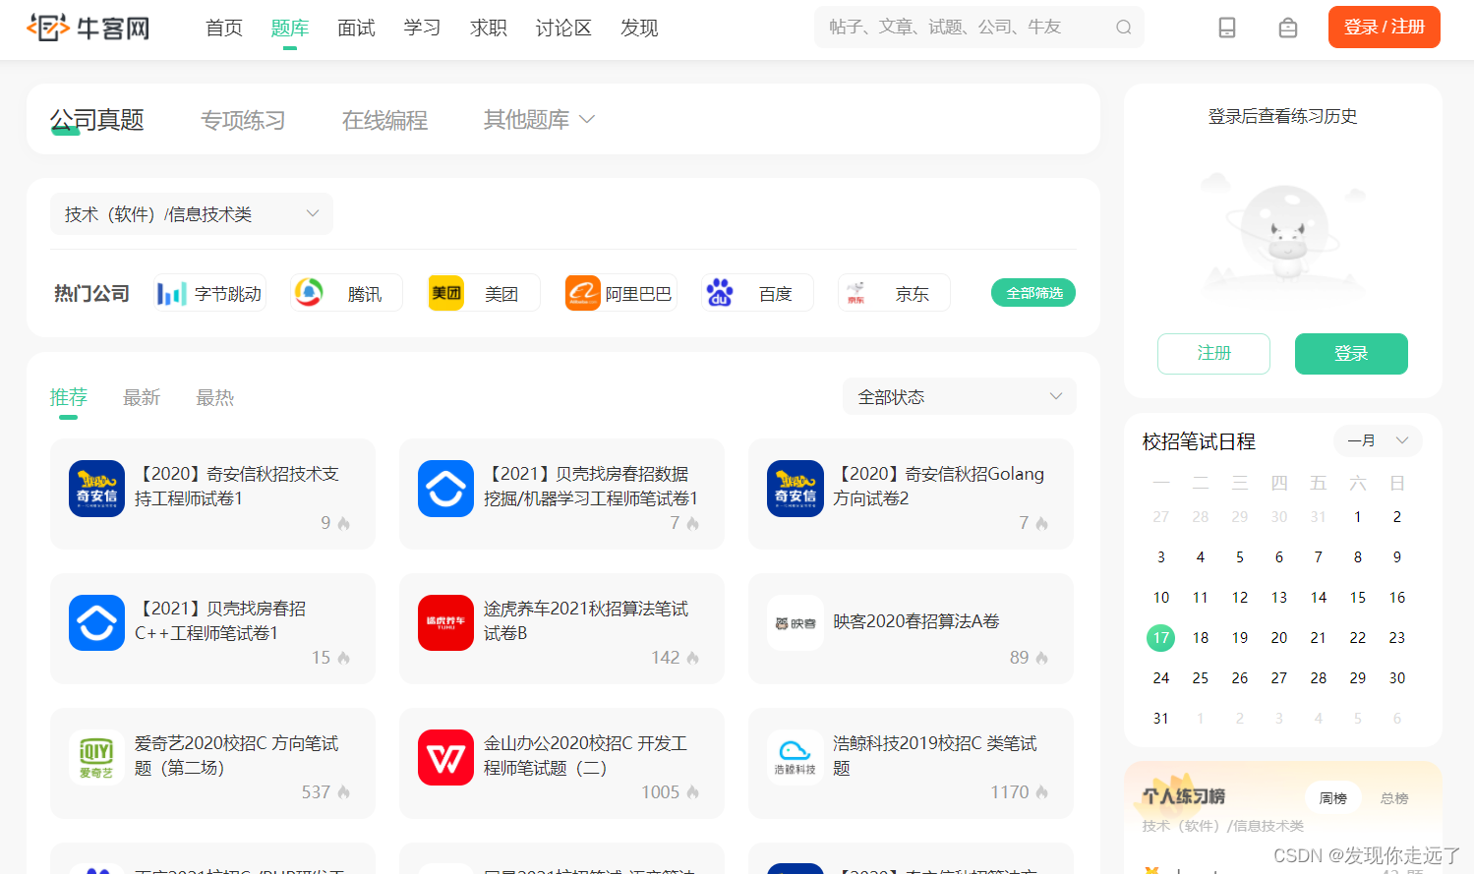Open 途虎养车2021秋招算法笔试试卷B
1474x874 pixels.
(x=586, y=621)
